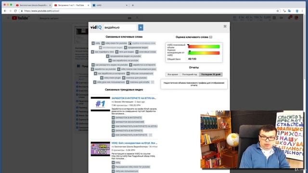Add the 'vidiq' tag from the second video
Image resolution: width=308 pixels, height=173 pixels.
click(113, 162)
